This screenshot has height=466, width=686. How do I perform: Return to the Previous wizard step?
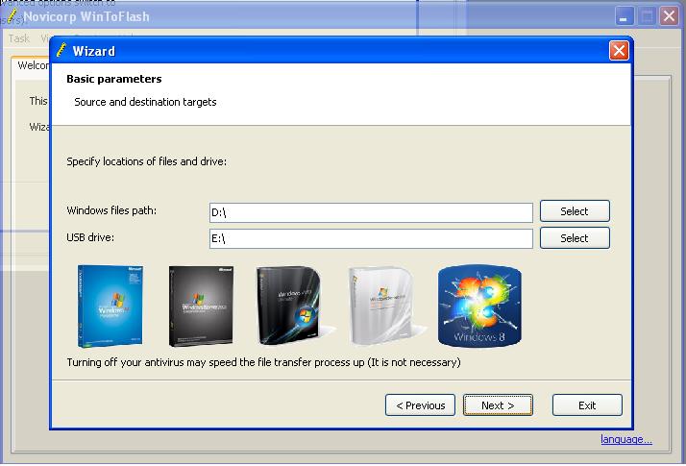[x=420, y=405]
